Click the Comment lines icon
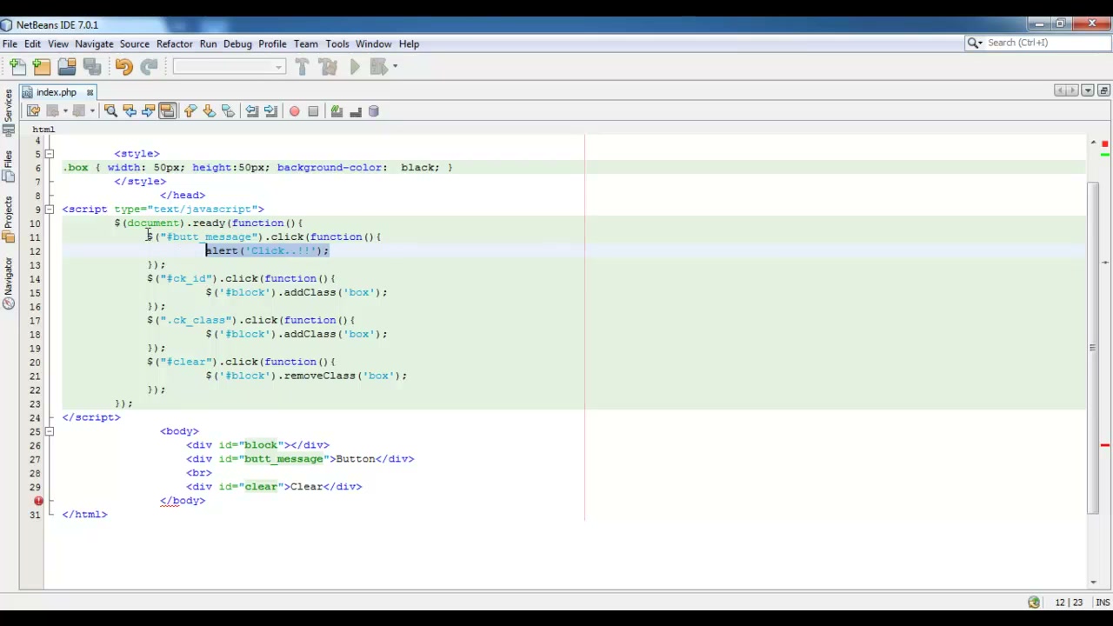Image resolution: width=1113 pixels, height=626 pixels. click(337, 111)
